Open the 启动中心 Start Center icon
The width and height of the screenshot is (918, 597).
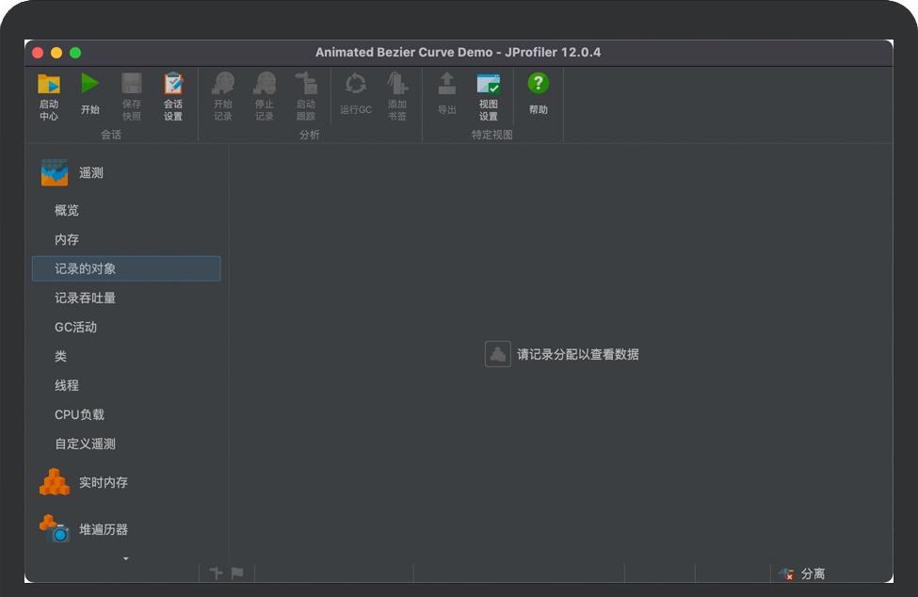49,85
